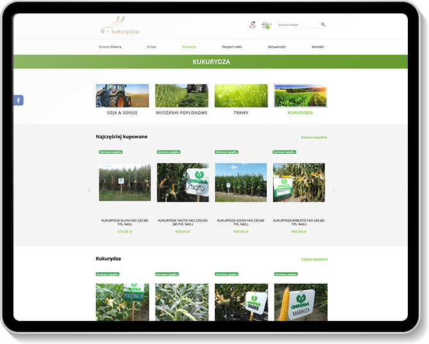Open the Facebook side tab
Viewport: 429px width, 344px height.
(x=18, y=100)
